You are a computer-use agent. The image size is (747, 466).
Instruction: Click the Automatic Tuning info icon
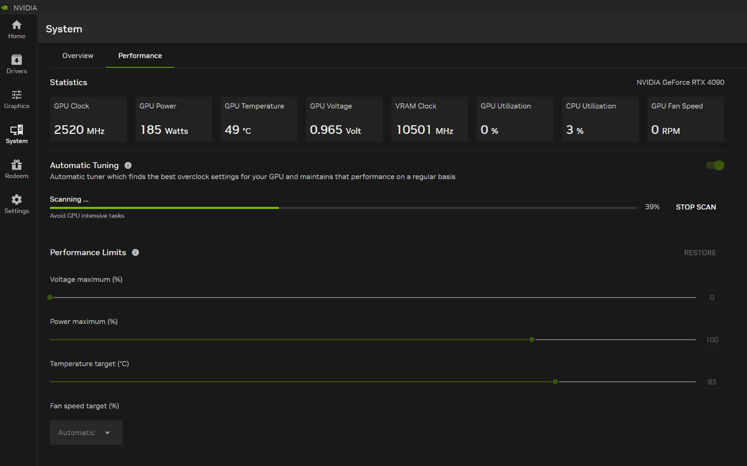(128, 166)
